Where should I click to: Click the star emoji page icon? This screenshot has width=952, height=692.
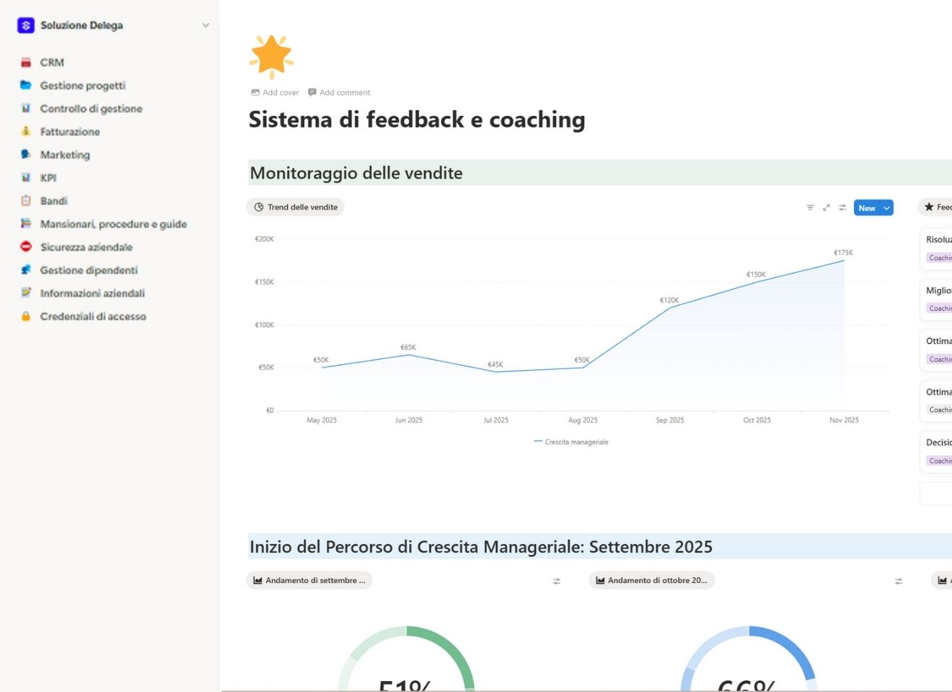(x=272, y=55)
